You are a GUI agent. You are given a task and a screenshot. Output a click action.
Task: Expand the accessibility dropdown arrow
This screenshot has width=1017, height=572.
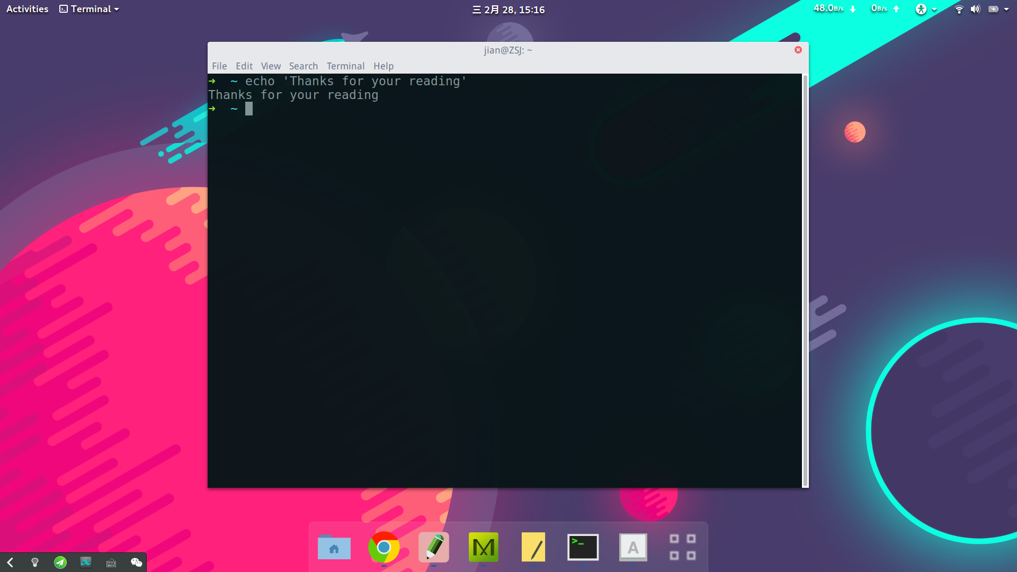[934, 10]
